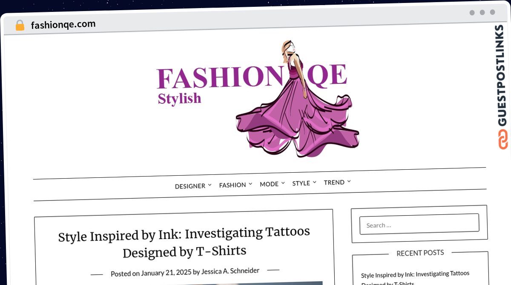Open the Style Inspired by Ink article title
The image size is (511, 285).
coord(184,242)
